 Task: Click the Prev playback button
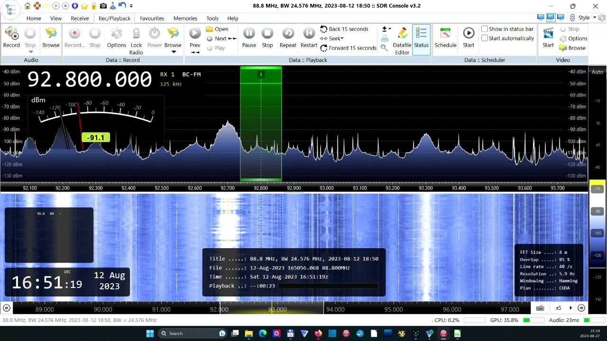(195, 40)
